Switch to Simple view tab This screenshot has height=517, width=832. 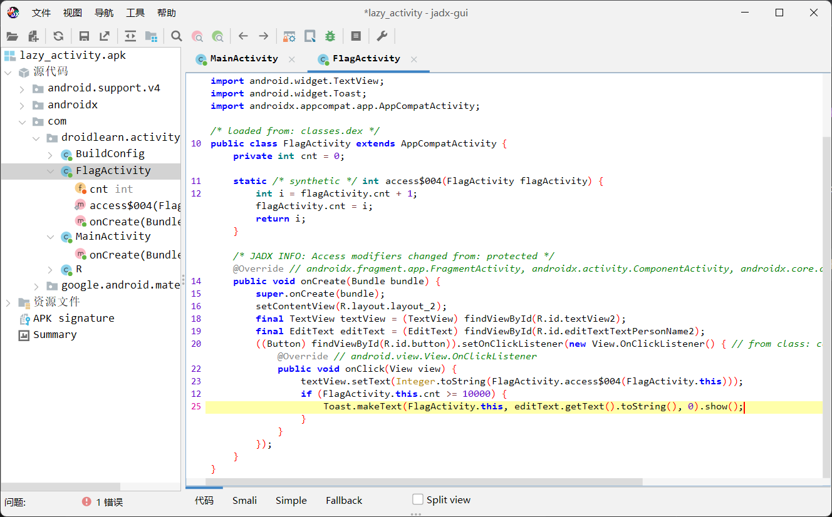pos(291,500)
